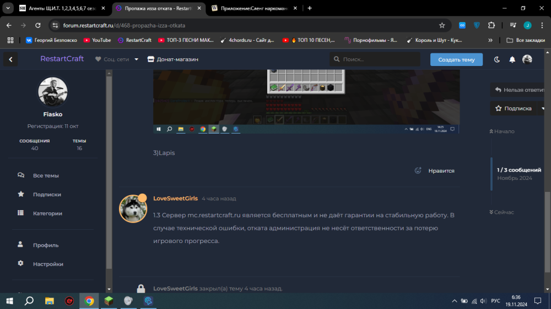551x309 pixels.
Task: Open the RestartCraft forum home logo
Action: (x=62, y=59)
